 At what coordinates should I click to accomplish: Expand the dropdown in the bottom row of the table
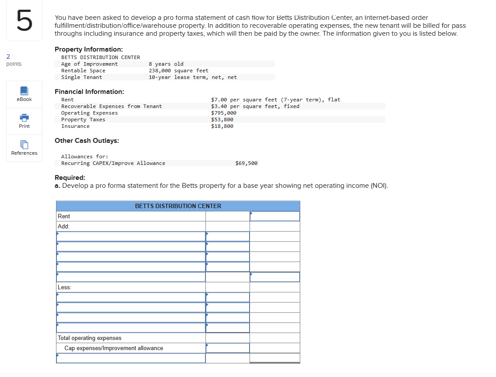(131, 358)
